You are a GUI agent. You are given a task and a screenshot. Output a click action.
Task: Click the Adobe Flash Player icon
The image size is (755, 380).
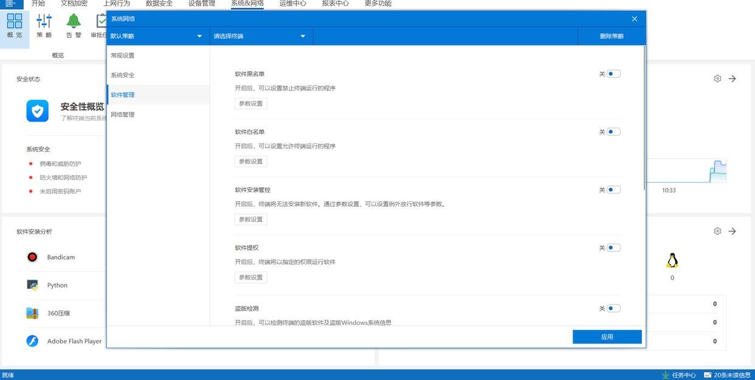coord(32,341)
